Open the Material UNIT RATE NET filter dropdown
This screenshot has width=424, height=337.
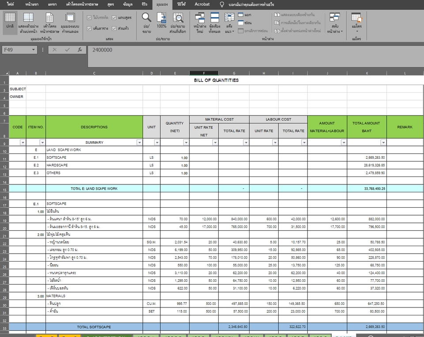[215, 142]
